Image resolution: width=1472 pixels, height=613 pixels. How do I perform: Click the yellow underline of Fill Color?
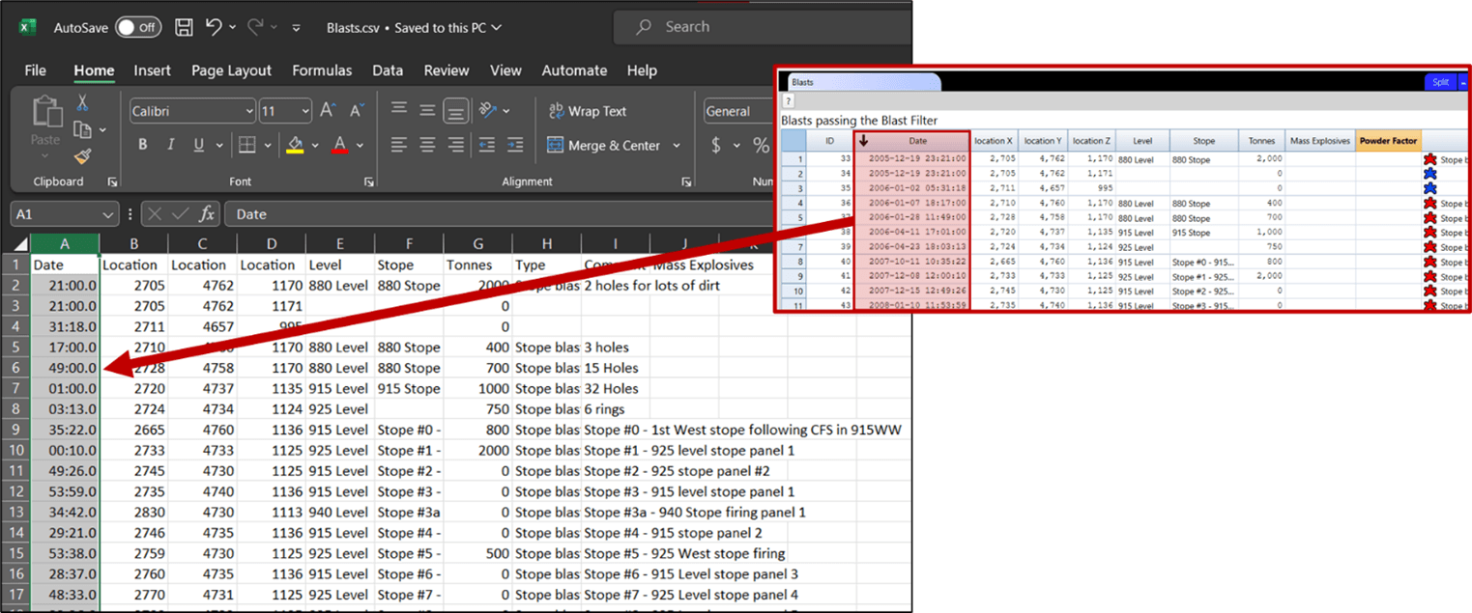pyautogui.click(x=295, y=152)
